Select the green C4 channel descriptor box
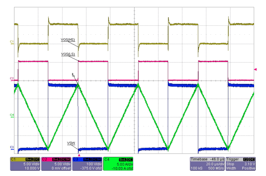This screenshot has height=176, width=266. (118, 164)
